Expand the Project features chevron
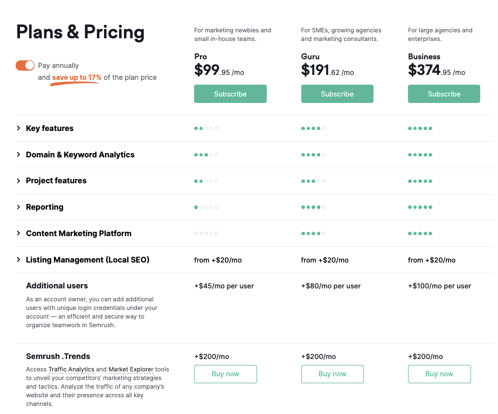This screenshot has width=498, height=414. 19,181
